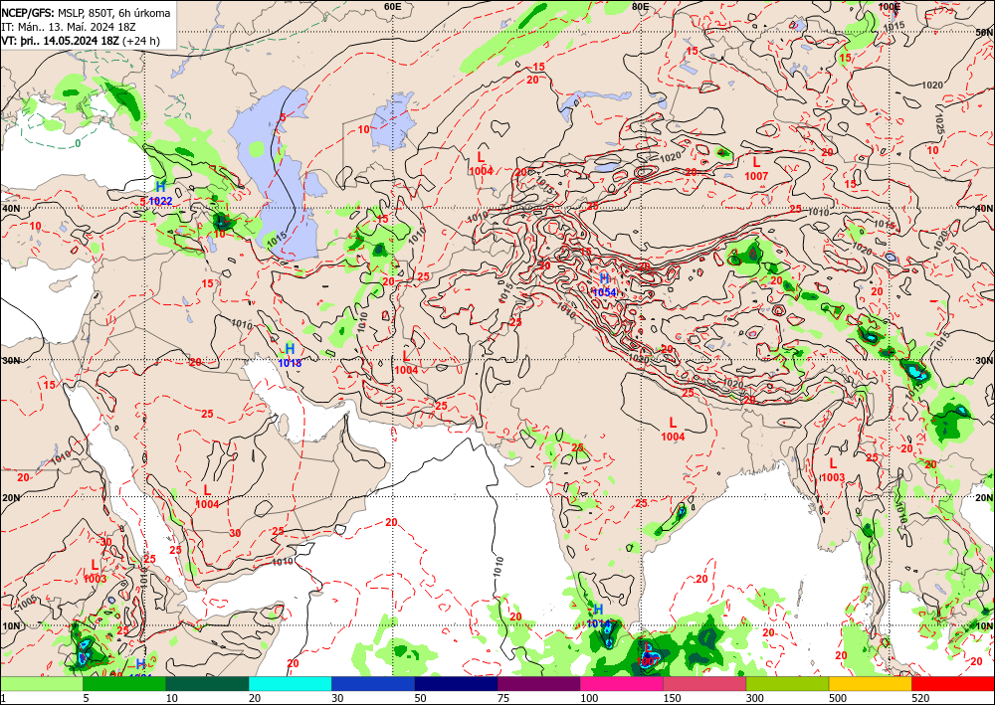Click the 80E longitude label
Image resolution: width=995 pixels, height=705 pixels.
pos(640,6)
